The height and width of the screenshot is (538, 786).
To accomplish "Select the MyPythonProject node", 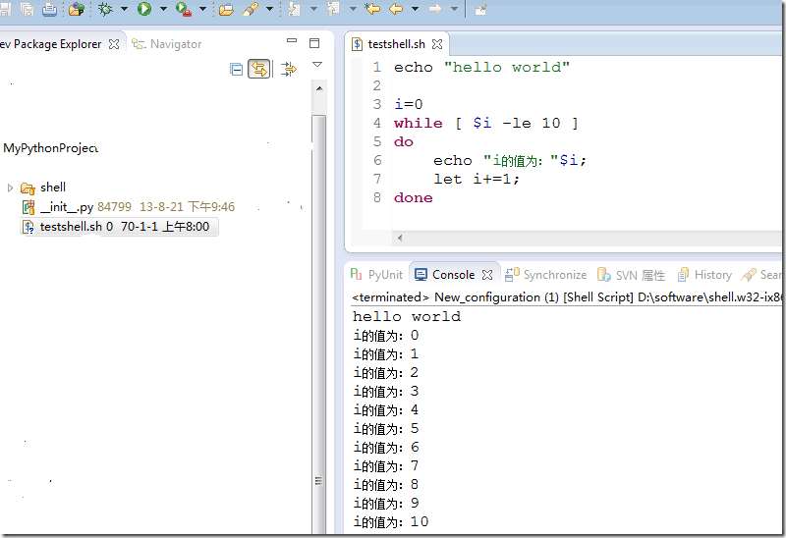I will pyautogui.click(x=51, y=148).
